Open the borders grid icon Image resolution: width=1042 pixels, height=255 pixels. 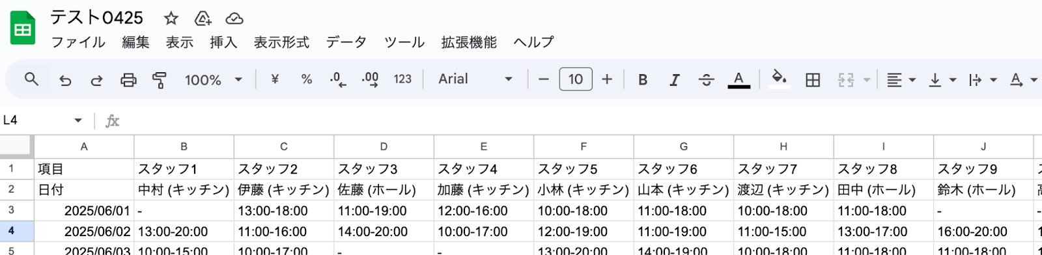[813, 80]
